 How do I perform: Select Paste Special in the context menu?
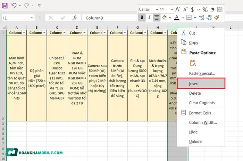click(201, 73)
